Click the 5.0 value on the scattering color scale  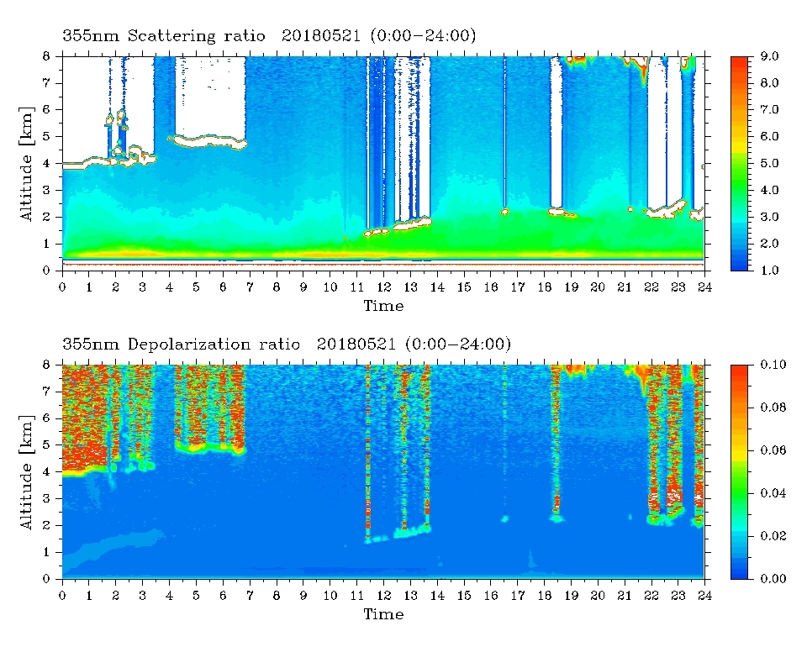click(769, 163)
